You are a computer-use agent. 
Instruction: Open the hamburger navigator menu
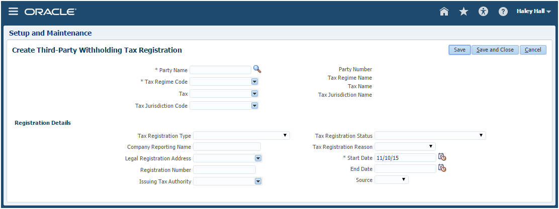coord(13,12)
